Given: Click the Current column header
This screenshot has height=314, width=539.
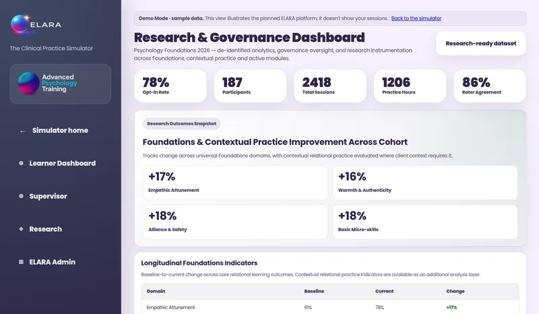Looking at the screenshot, I should tap(384, 291).
